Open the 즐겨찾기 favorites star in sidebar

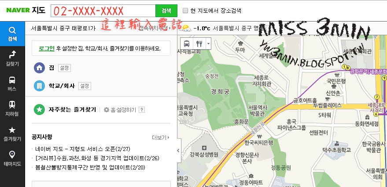(12, 133)
